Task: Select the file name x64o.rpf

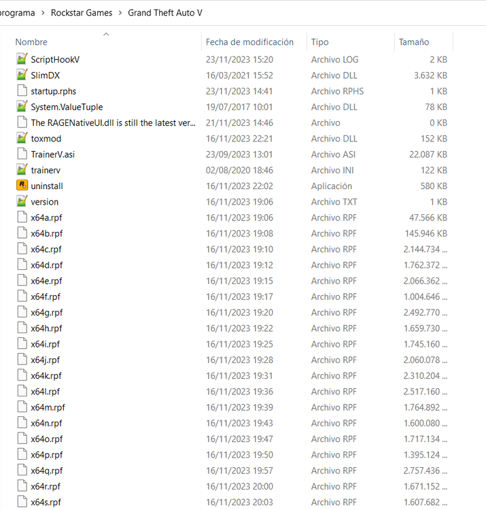Action: [46, 439]
